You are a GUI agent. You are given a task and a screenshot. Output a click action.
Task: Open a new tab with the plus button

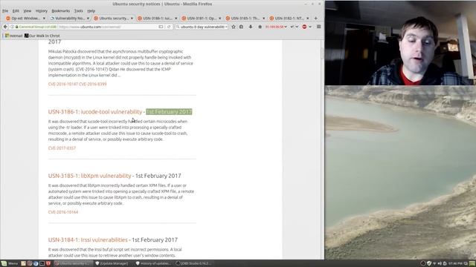[315, 18]
